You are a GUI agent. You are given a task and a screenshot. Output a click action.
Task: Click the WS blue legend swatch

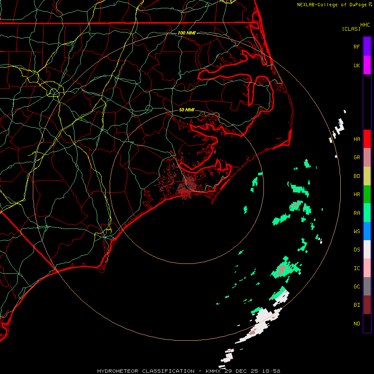[x=367, y=231]
